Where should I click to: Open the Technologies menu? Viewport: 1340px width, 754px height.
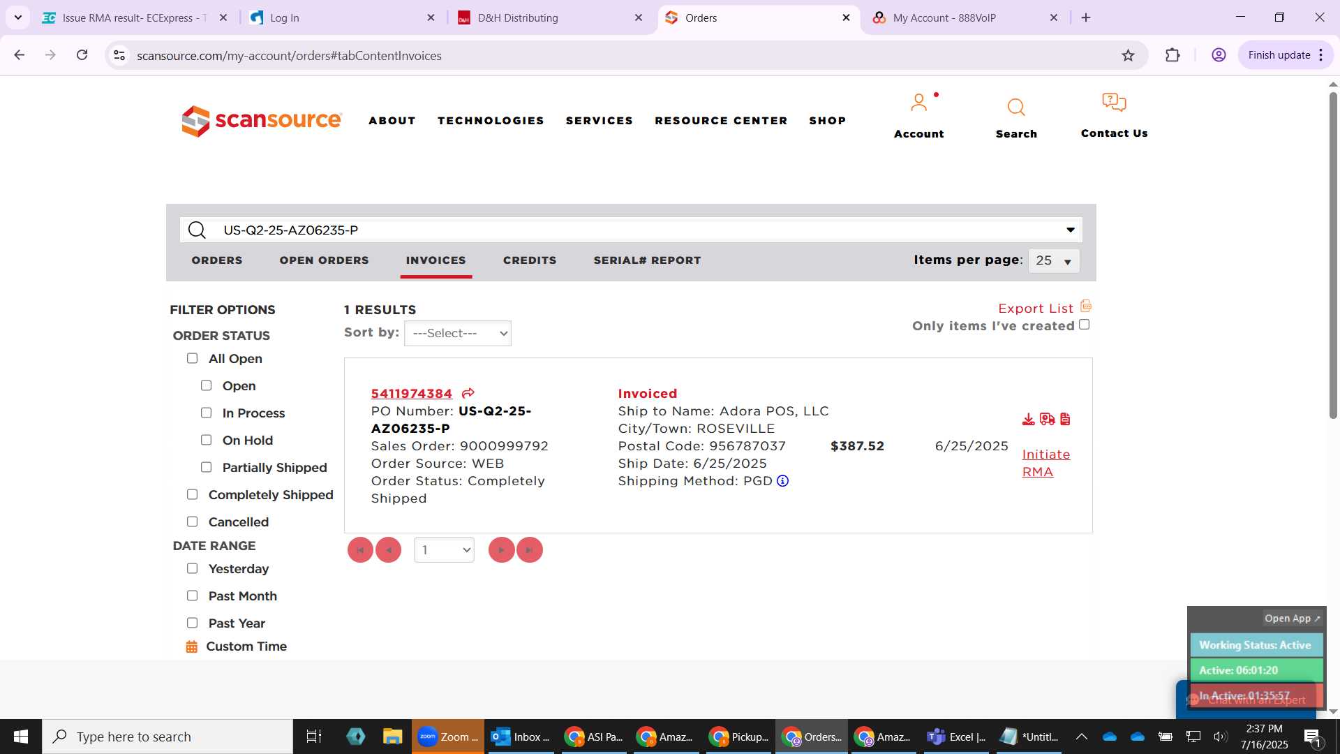coord(491,121)
